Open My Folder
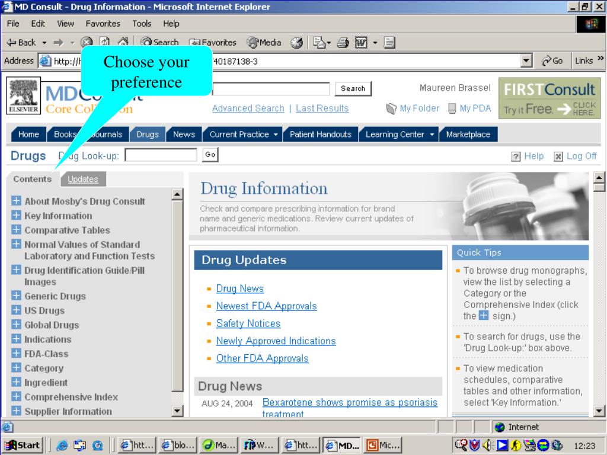This screenshot has width=607, height=455. coord(413,108)
